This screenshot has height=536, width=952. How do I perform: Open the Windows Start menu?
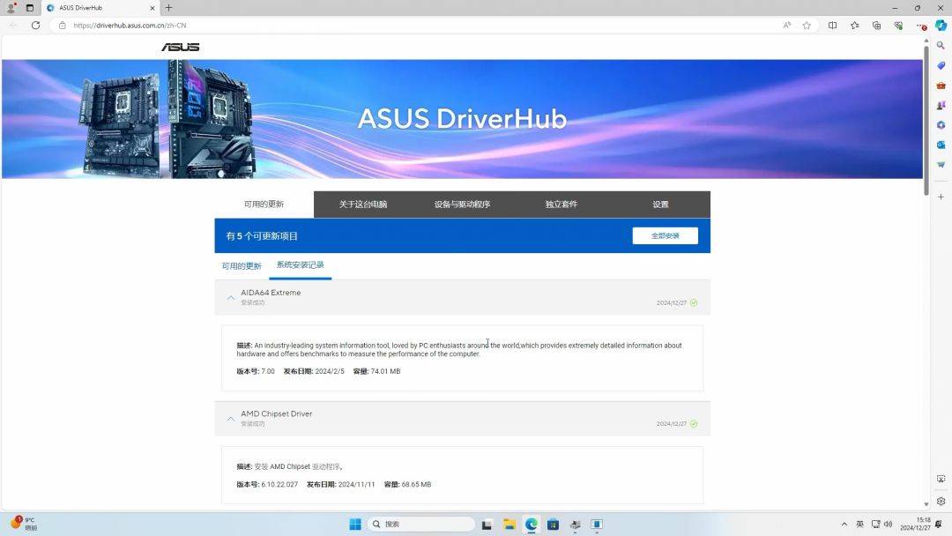point(356,524)
